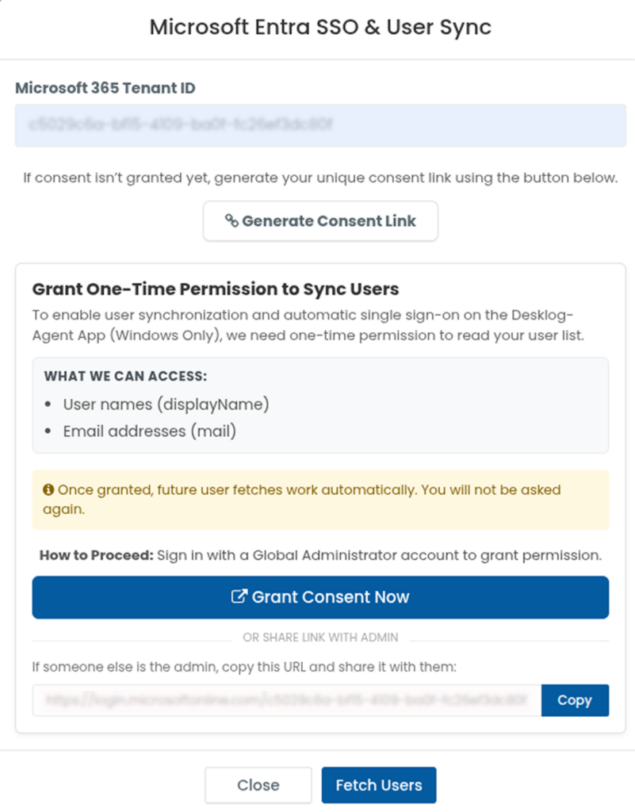The height and width of the screenshot is (812, 635).
Task: Focus the Microsoft 365 Tenant ID field
Action: (x=320, y=125)
